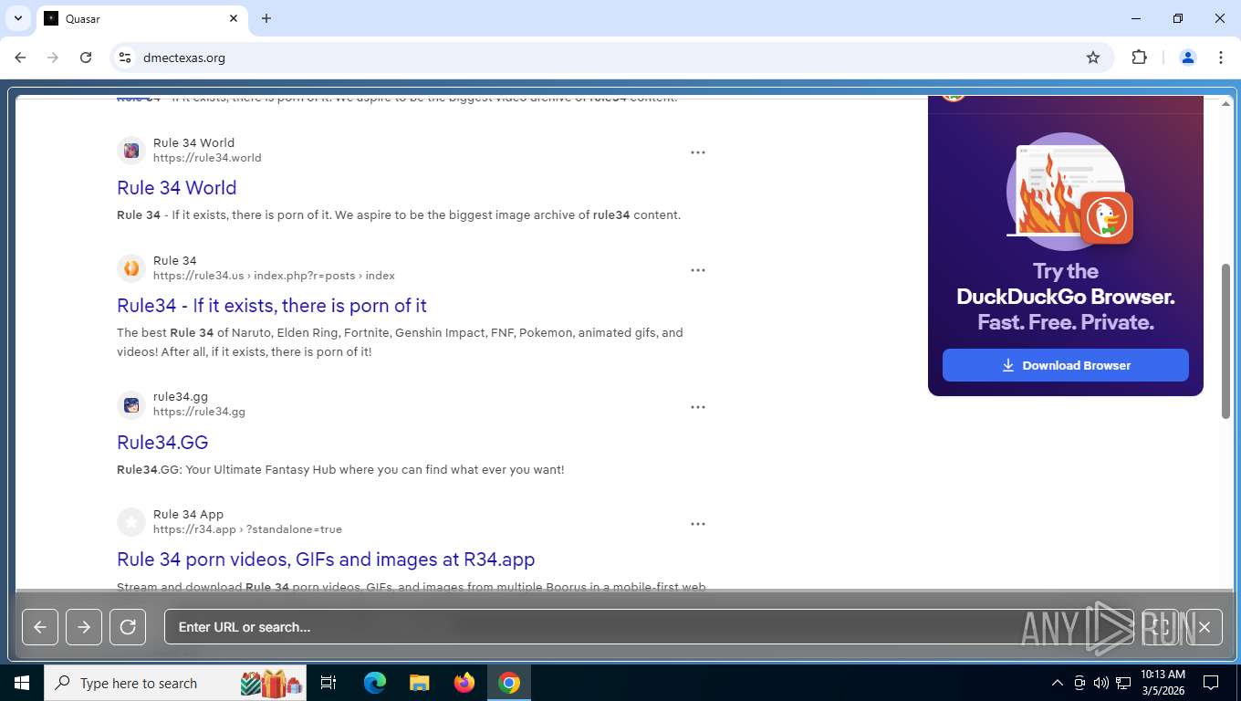
Task: Open the rule34.us result title
Action: pos(272,305)
